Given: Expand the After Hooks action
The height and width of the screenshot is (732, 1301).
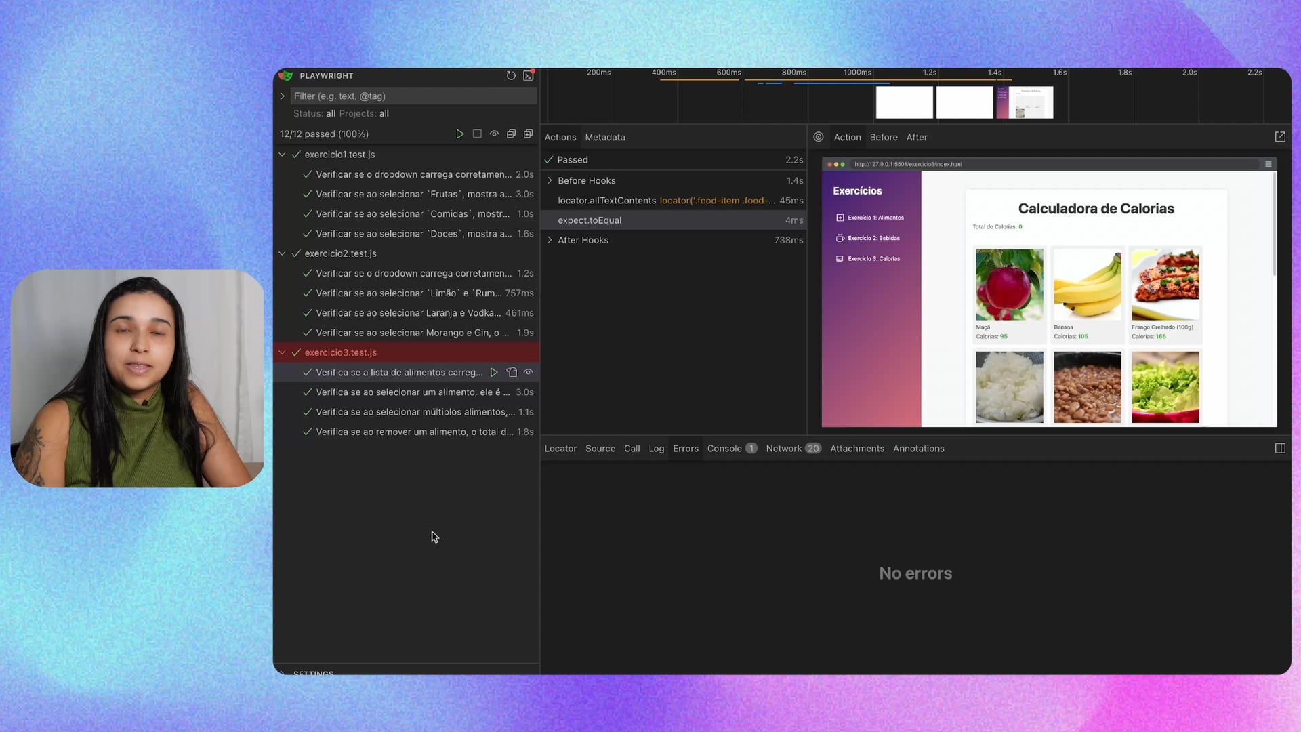Looking at the screenshot, I should coord(550,240).
